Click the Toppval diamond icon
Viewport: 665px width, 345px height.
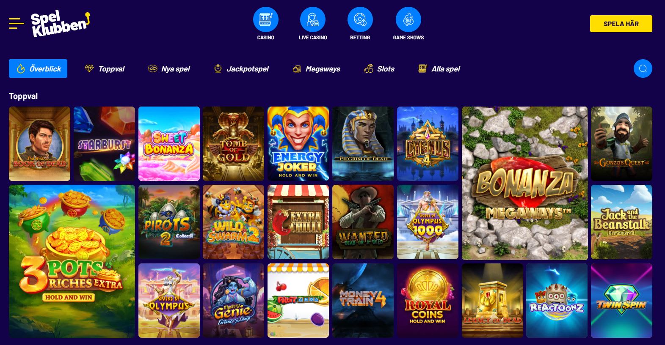[x=89, y=68]
